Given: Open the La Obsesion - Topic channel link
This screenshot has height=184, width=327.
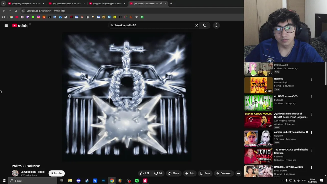Looking at the screenshot, I should point(32,172).
